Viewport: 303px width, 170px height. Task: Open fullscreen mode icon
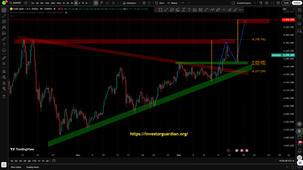[x=273, y=3]
